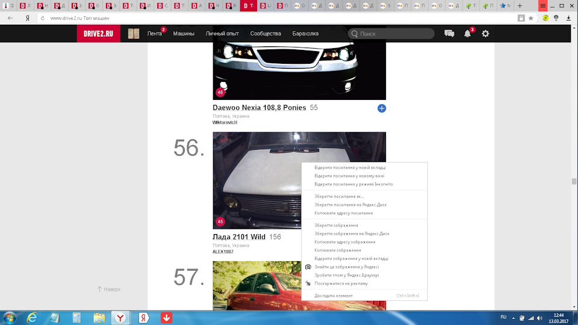578x325 pixels.
Task: Open the settings gear in DRIVE2 header
Action: (485, 34)
